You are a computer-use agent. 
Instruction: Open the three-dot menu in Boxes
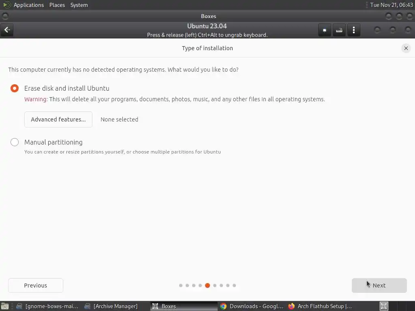353,30
